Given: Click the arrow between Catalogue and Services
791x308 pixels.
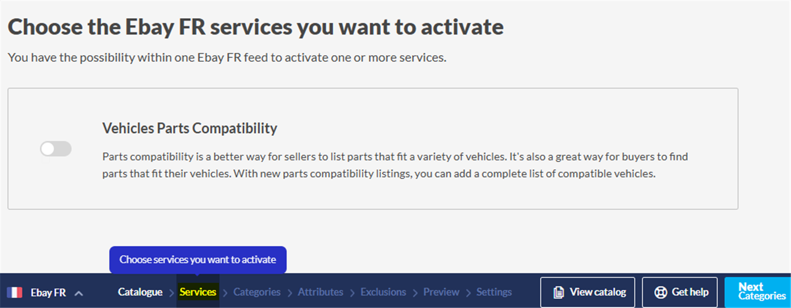Looking at the screenshot, I should coord(171,293).
